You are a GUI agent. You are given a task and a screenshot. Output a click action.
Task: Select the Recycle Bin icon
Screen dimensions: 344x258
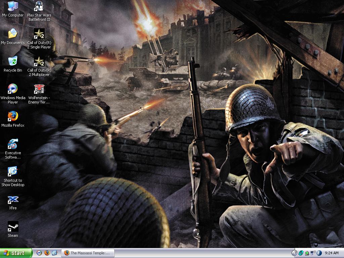point(13,64)
